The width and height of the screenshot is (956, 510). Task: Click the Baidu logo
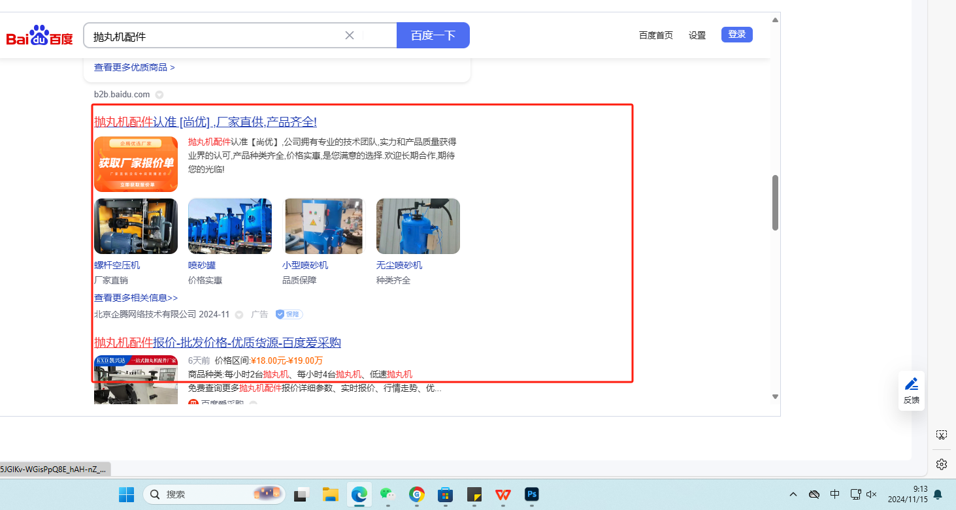pos(39,36)
